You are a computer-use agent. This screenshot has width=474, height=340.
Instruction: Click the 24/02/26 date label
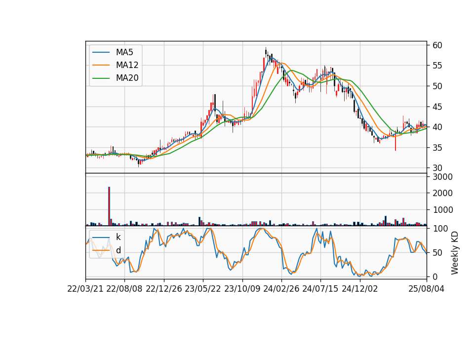(281, 289)
